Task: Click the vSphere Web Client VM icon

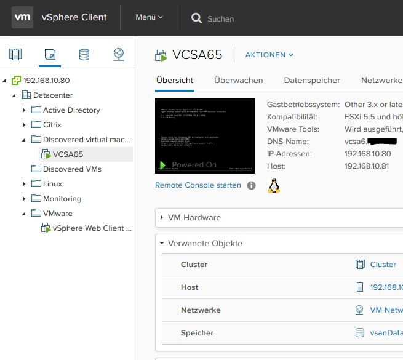Action: pyautogui.click(x=46, y=228)
